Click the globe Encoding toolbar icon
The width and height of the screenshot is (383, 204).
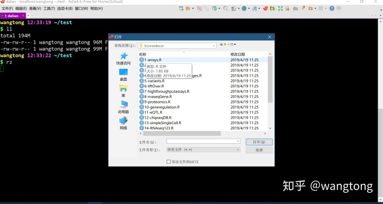(244, 9)
